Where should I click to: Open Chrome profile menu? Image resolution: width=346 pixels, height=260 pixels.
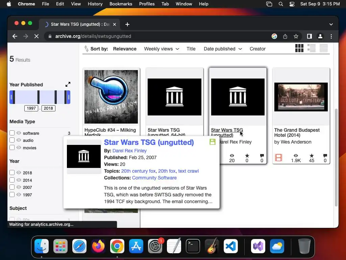[x=320, y=36]
